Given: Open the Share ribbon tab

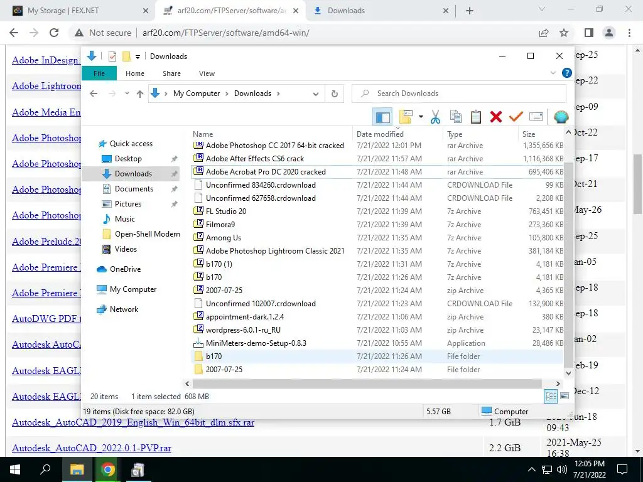Looking at the screenshot, I should point(171,73).
